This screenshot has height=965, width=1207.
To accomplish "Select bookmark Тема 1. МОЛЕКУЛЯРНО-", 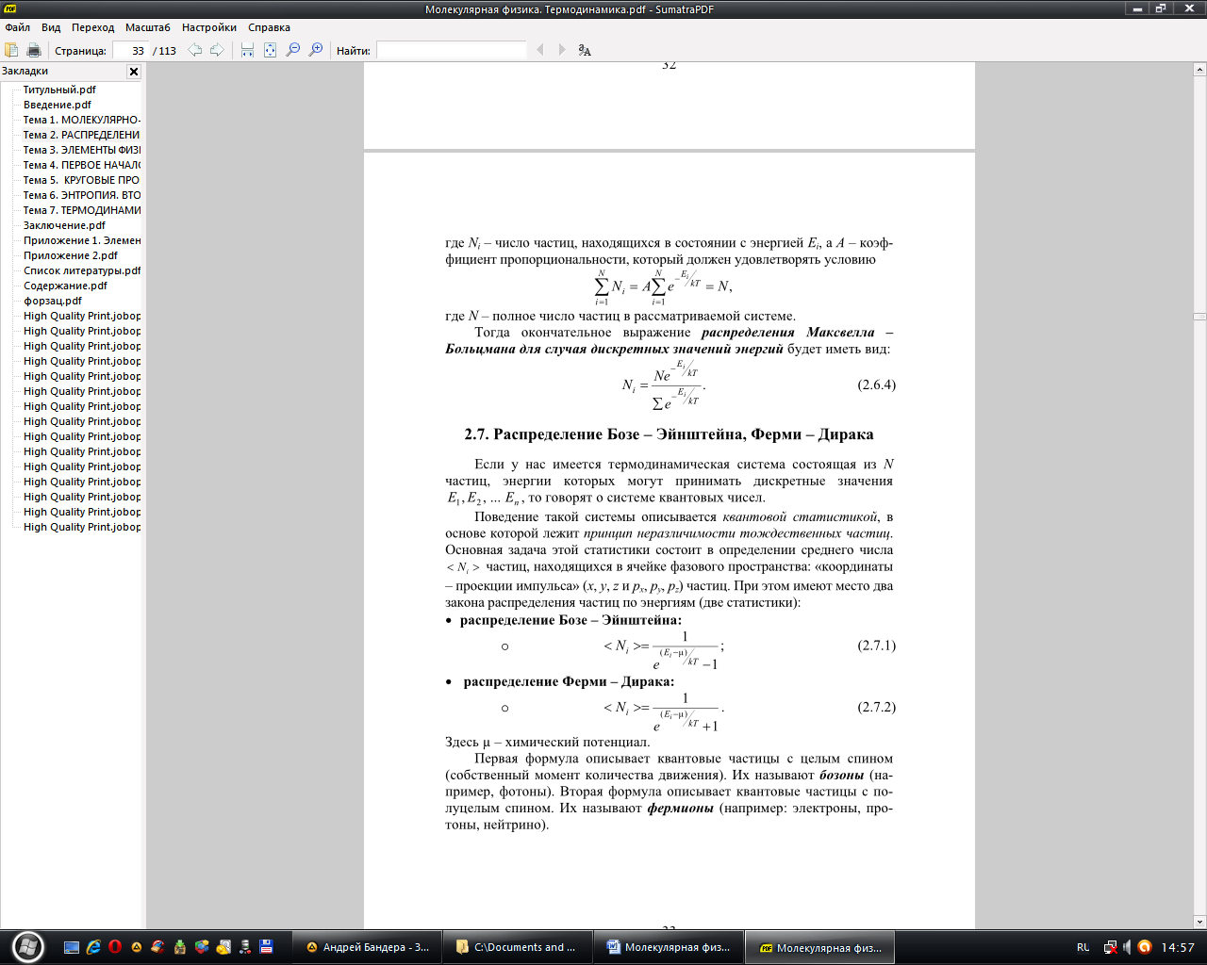I will pos(81,120).
